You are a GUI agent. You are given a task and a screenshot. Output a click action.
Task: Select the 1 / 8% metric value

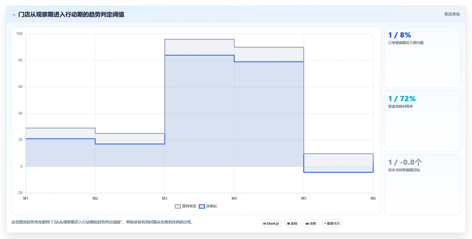click(x=399, y=35)
